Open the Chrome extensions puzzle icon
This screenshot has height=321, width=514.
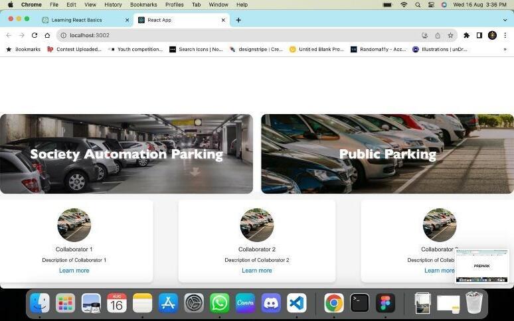[x=466, y=35]
